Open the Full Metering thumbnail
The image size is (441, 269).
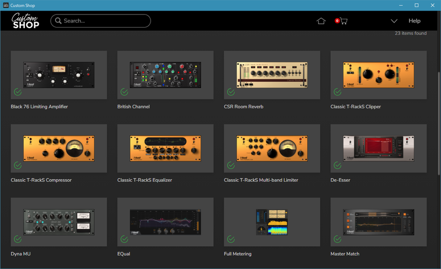coord(272,222)
